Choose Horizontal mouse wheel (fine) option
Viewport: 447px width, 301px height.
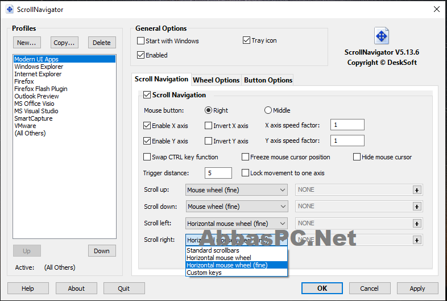(x=237, y=265)
